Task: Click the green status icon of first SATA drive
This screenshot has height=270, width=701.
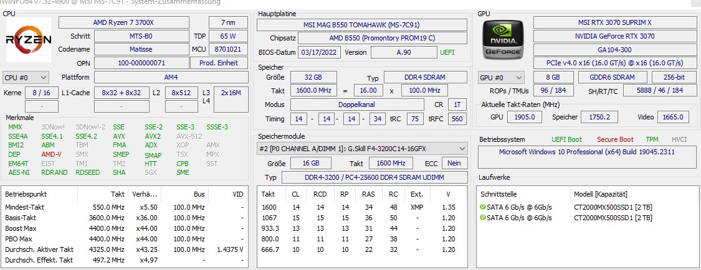Action: [x=482, y=207]
